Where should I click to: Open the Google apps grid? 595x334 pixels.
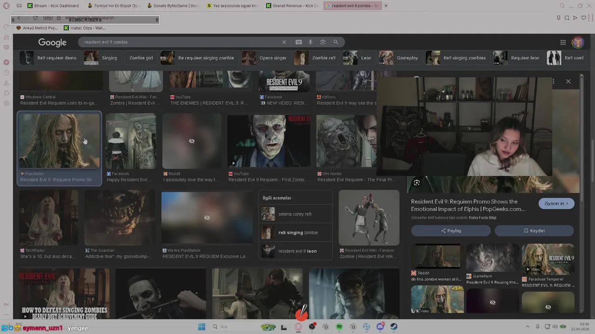[563, 42]
